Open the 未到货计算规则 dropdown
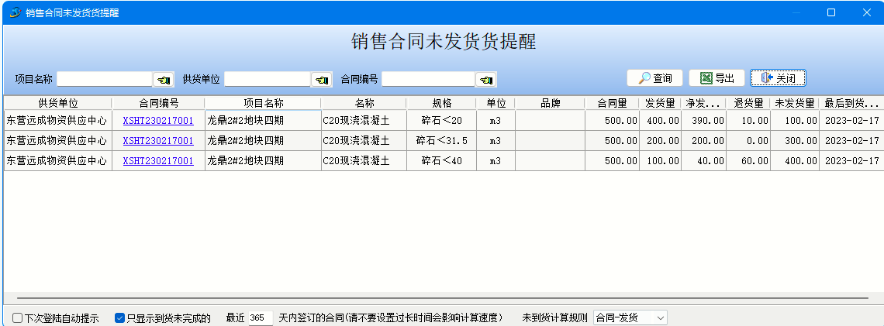884x326 pixels. tap(630, 317)
